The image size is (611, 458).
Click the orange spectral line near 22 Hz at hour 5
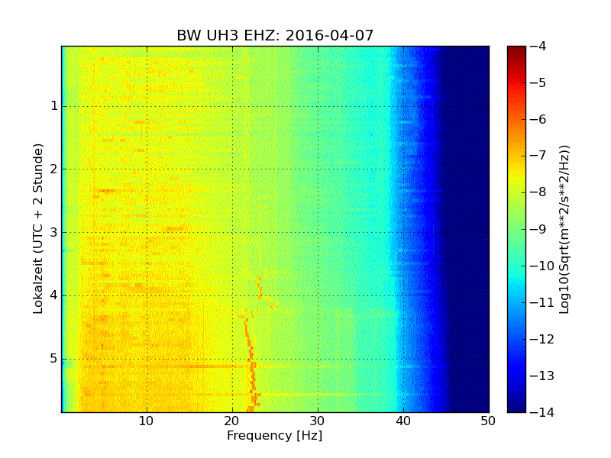pyautogui.click(x=251, y=359)
